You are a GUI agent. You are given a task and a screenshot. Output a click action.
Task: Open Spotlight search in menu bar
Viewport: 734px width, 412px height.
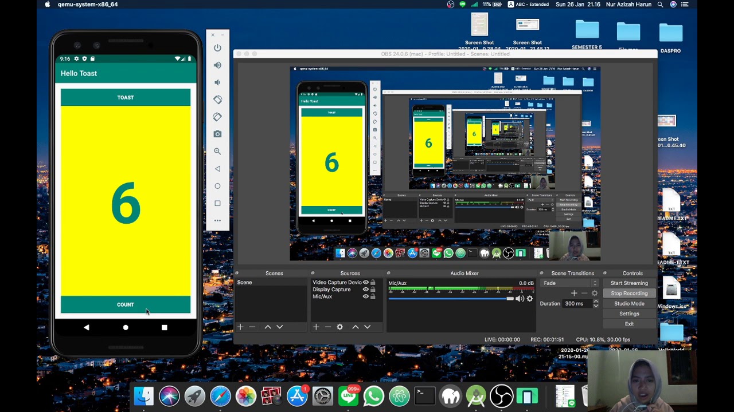pos(660,5)
